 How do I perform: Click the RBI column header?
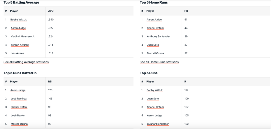pyautogui.click(x=50, y=82)
